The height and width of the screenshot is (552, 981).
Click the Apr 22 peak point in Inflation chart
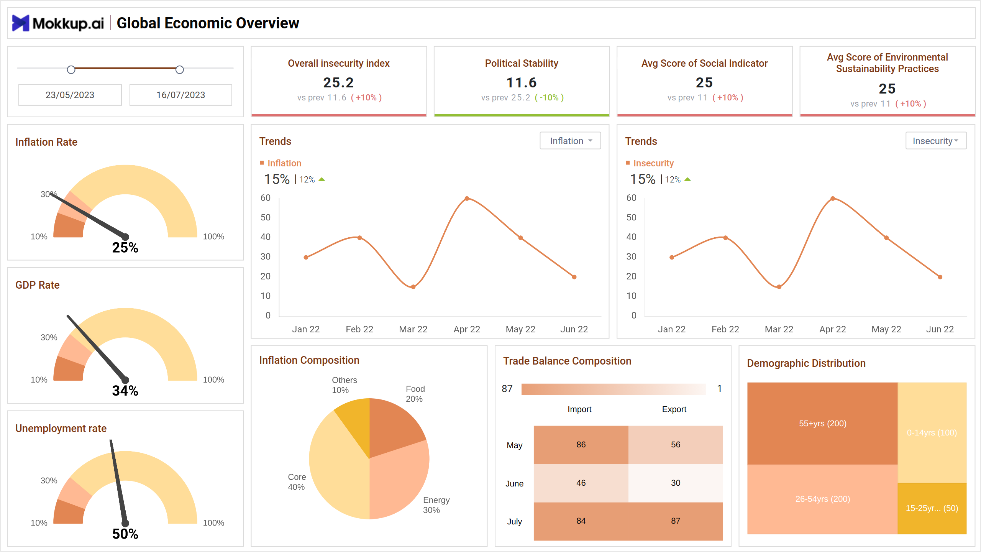[x=467, y=199]
